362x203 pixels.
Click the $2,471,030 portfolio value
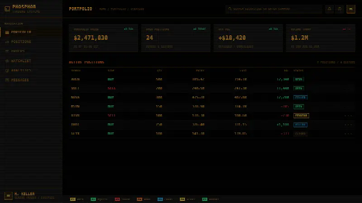tap(91, 38)
